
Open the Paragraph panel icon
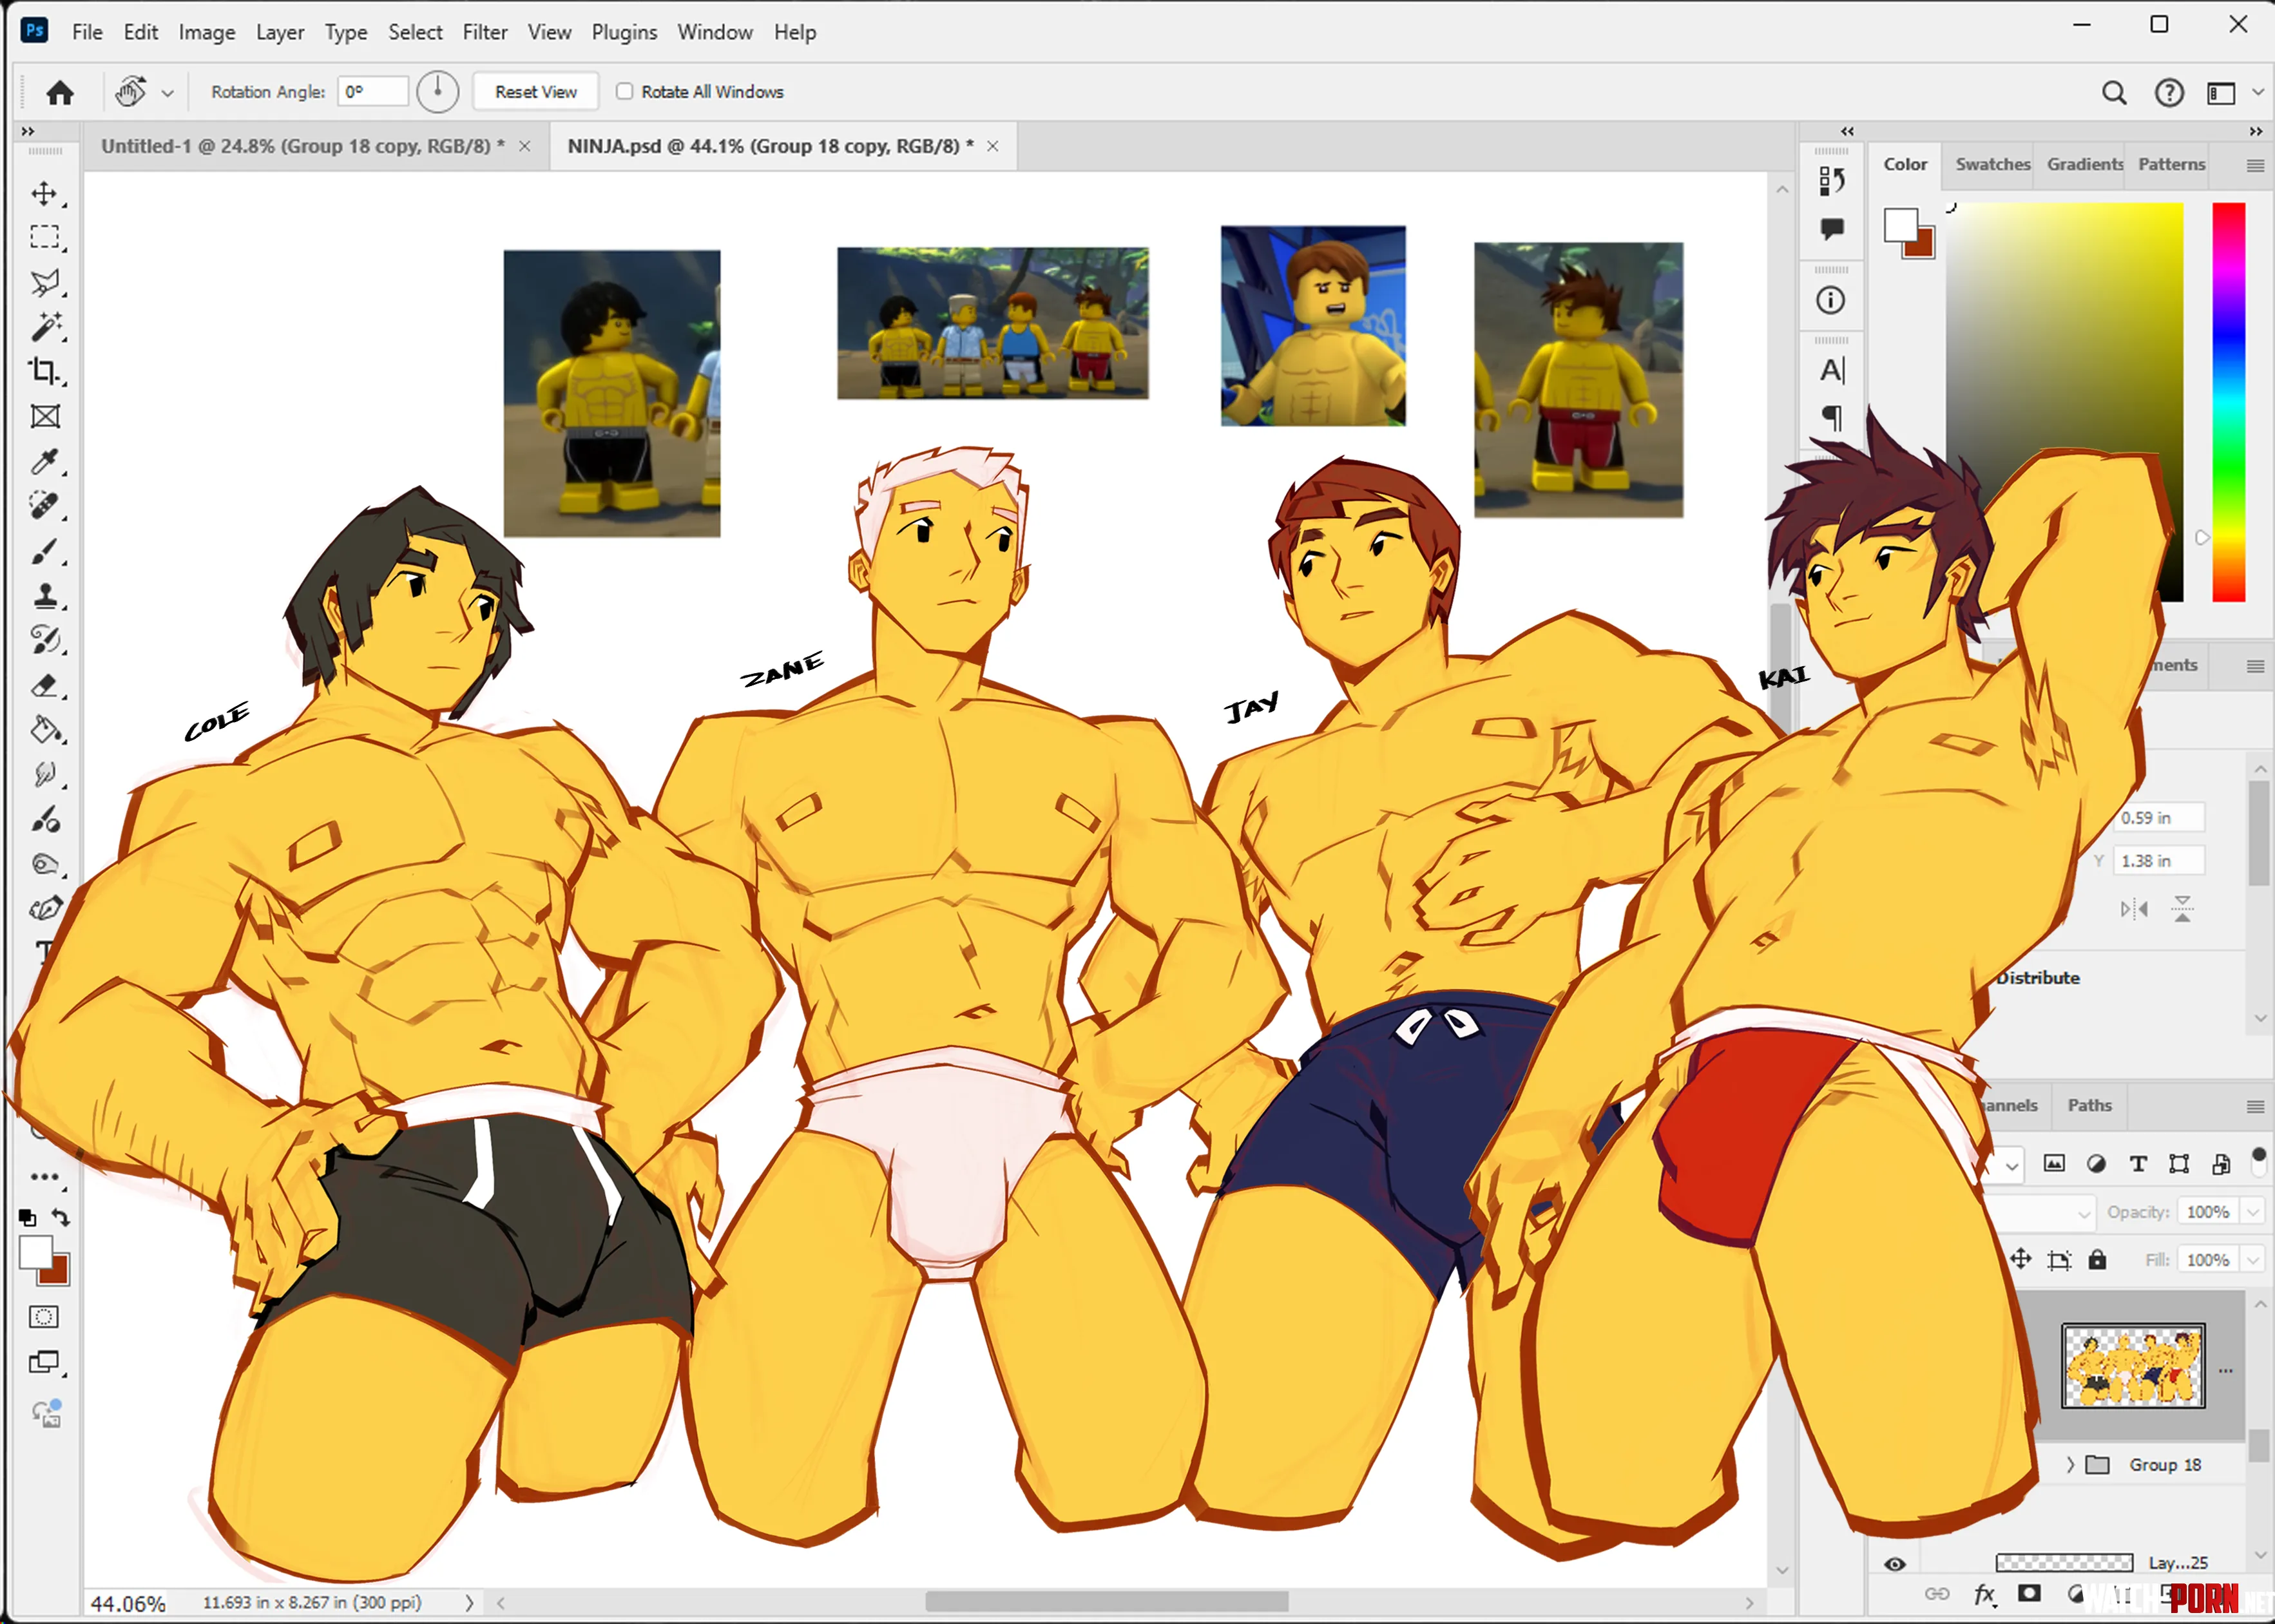(1832, 417)
